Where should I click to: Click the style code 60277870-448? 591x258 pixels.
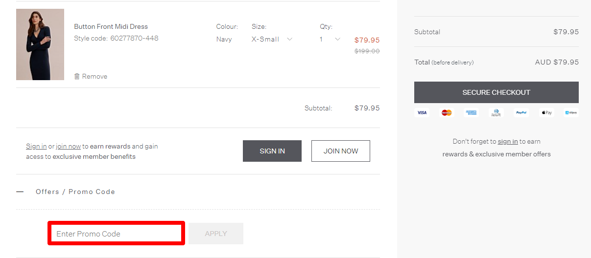coord(134,38)
